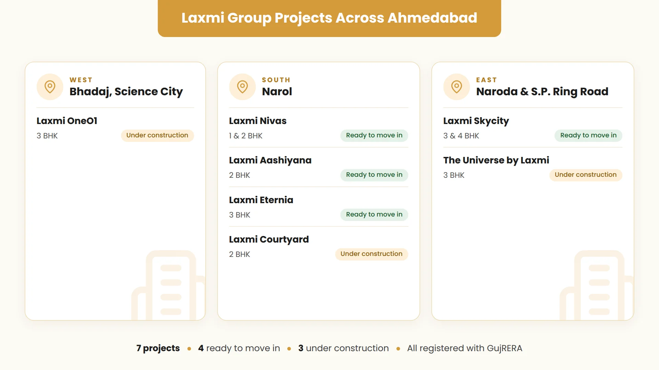This screenshot has height=370, width=659.
Task: Open the Laxmi Eternia project title
Action: (x=261, y=200)
